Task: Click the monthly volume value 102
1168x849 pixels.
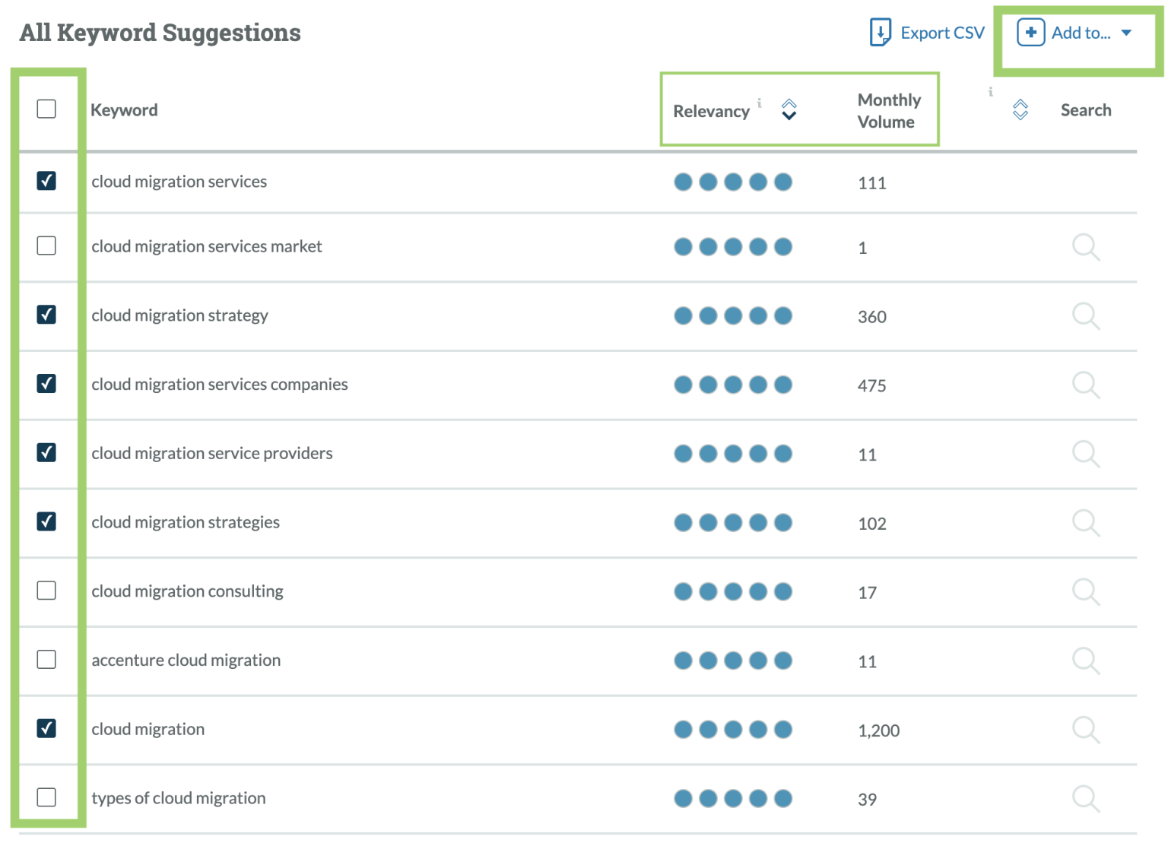Action: tap(872, 523)
